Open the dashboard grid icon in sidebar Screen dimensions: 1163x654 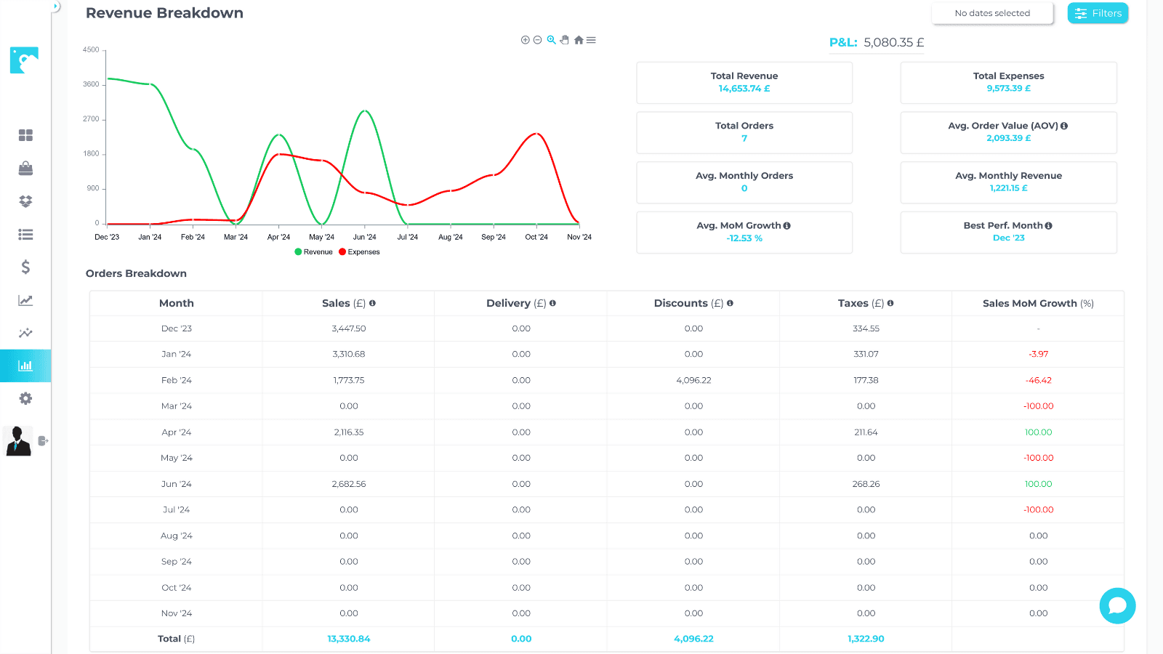click(25, 135)
